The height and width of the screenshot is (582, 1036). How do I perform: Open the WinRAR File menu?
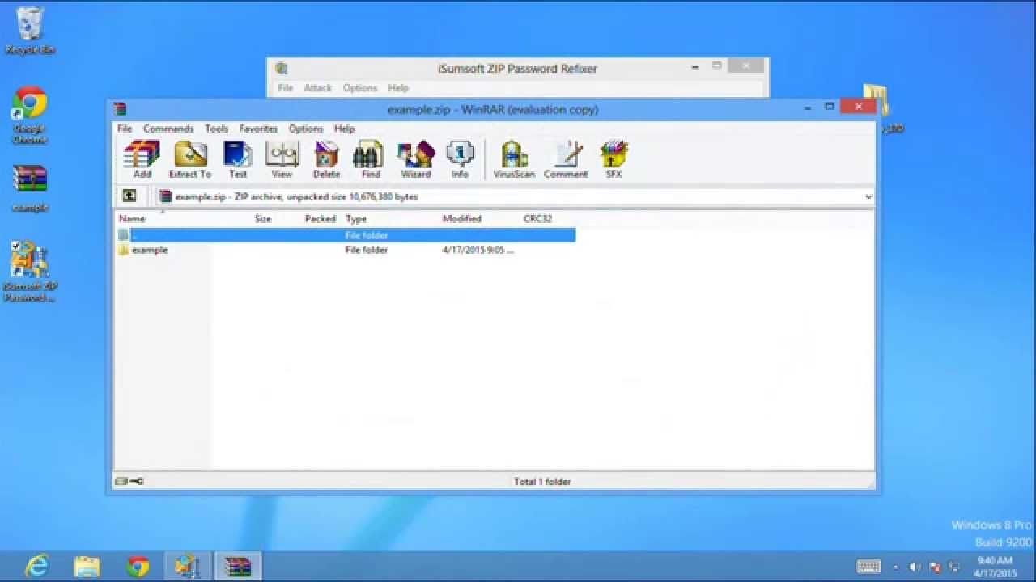[x=125, y=129]
